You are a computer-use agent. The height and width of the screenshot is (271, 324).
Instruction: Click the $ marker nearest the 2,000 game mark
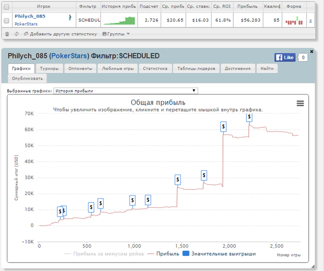point(223,126)
